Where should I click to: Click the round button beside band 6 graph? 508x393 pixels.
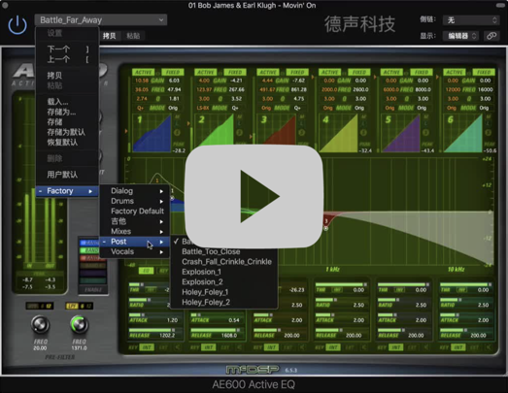click(x=488, y=132)
